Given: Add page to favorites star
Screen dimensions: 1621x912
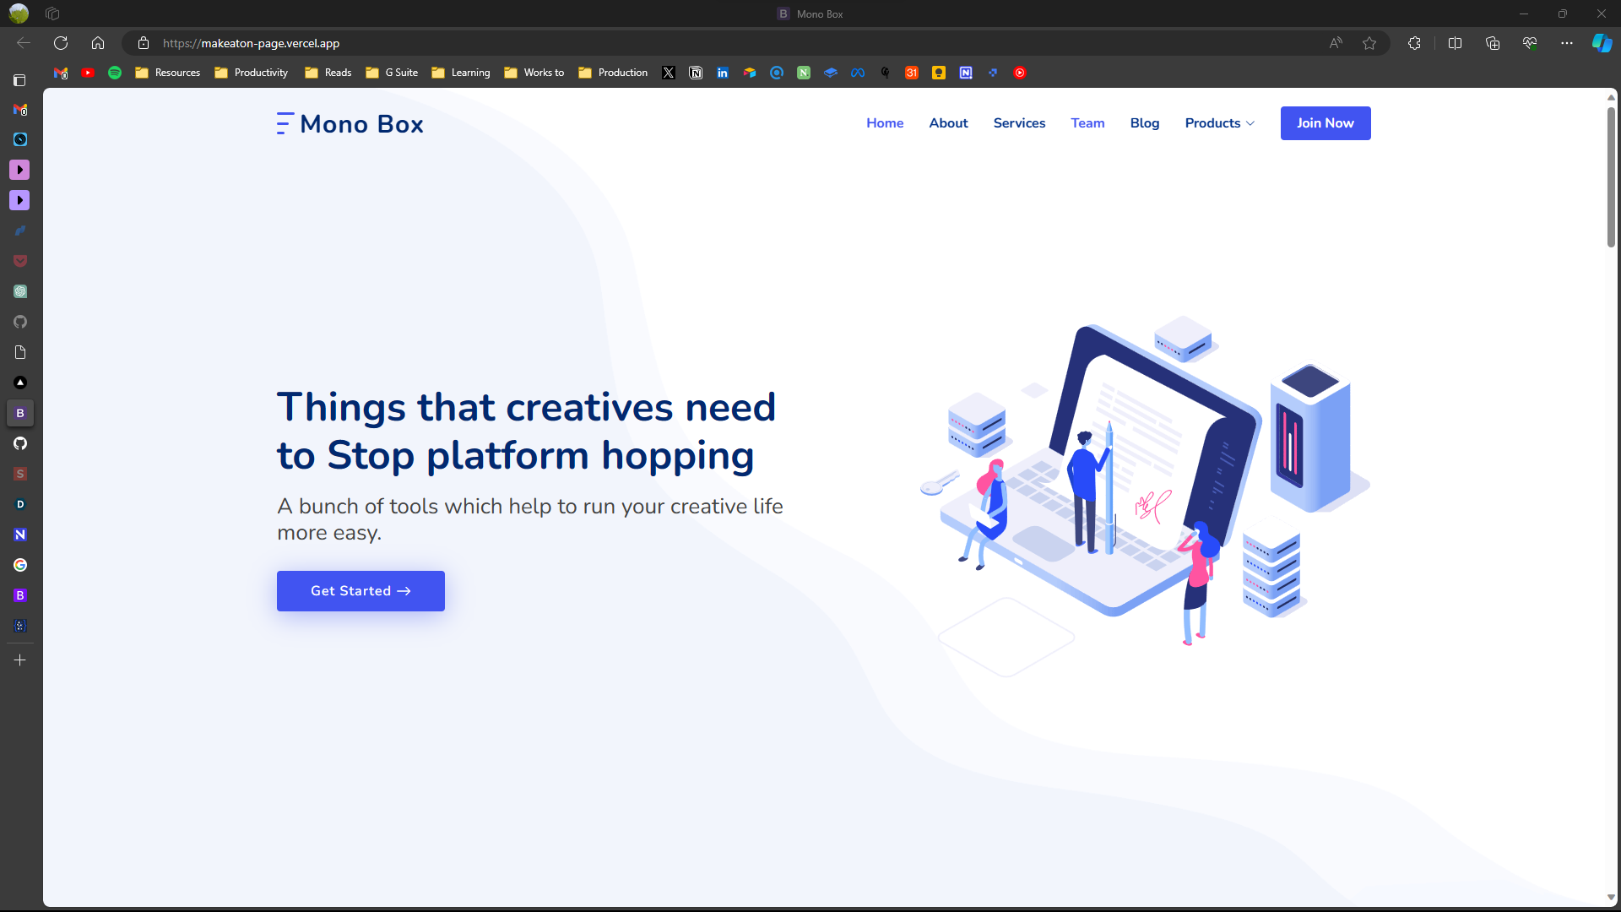Looking at the screenshot, I should click(1369, 43).
